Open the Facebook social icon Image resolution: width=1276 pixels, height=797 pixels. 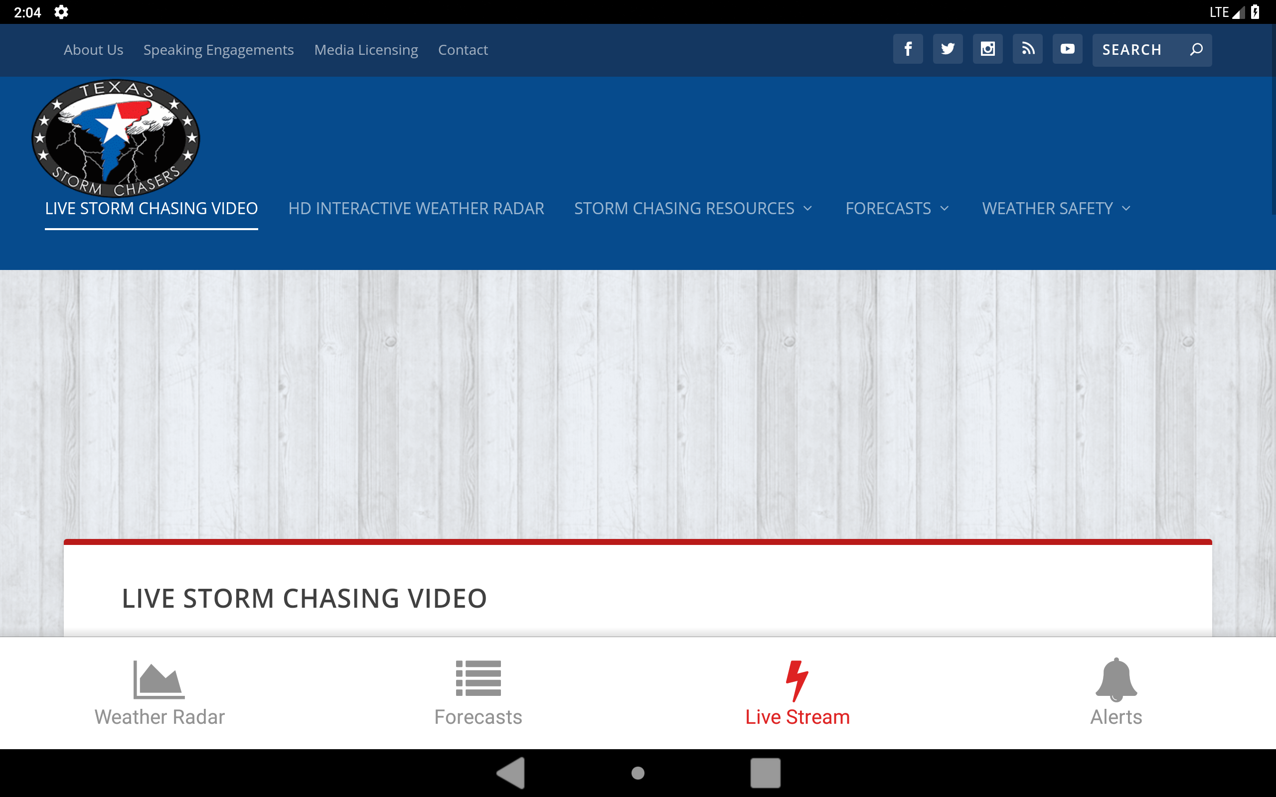908,49
